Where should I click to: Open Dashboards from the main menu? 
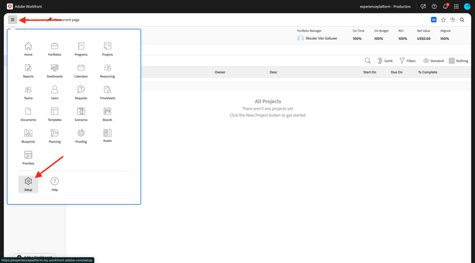coord(54,71)
